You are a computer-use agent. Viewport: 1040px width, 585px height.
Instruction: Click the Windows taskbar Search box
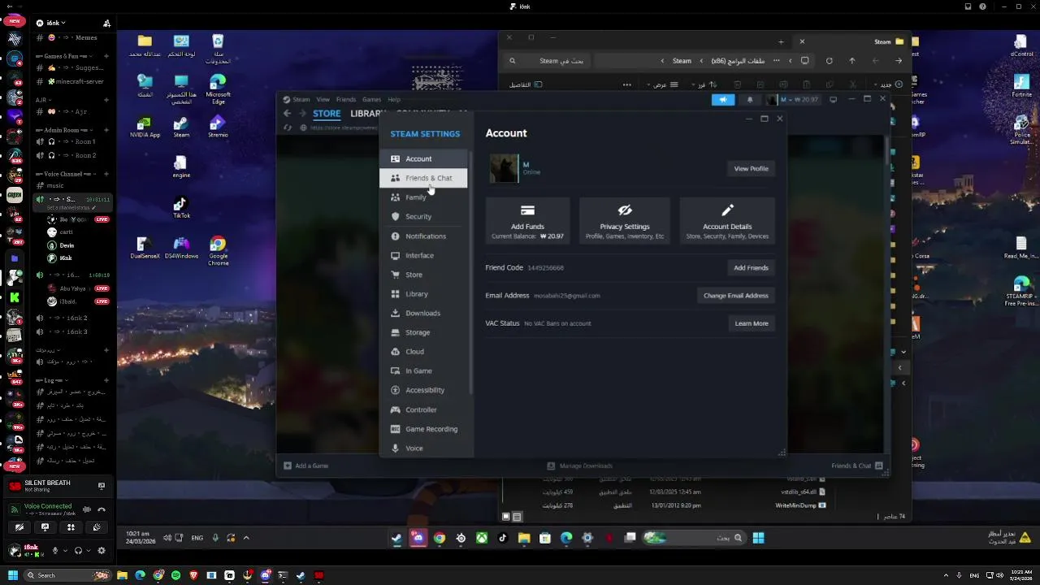click(67, 575)
